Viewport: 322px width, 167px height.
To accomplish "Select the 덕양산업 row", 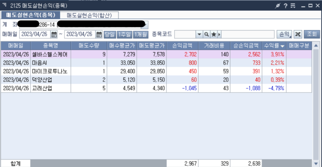I will coord(156,80).
